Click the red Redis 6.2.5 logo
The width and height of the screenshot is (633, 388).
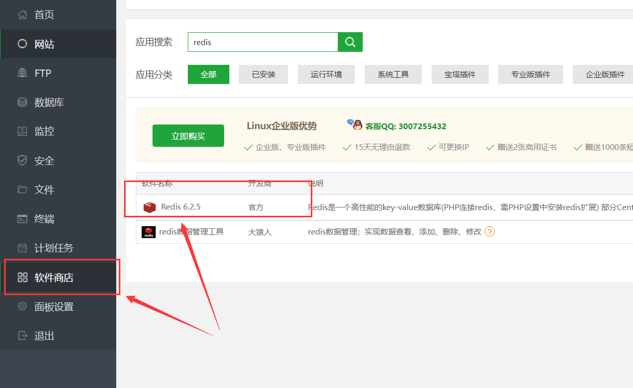point(150,207)
